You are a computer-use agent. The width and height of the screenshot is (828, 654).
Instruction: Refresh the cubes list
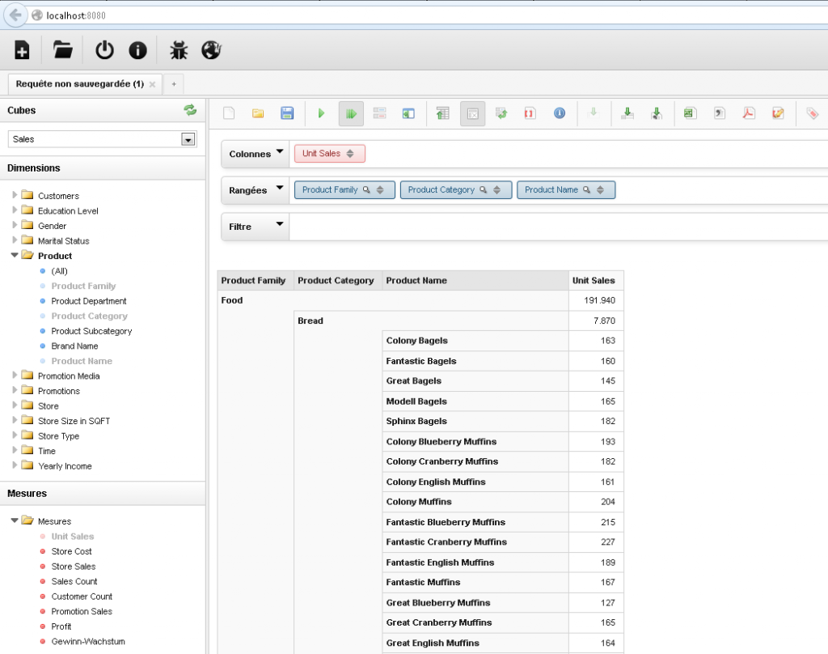pyautogui.click(x=191, y=109)
